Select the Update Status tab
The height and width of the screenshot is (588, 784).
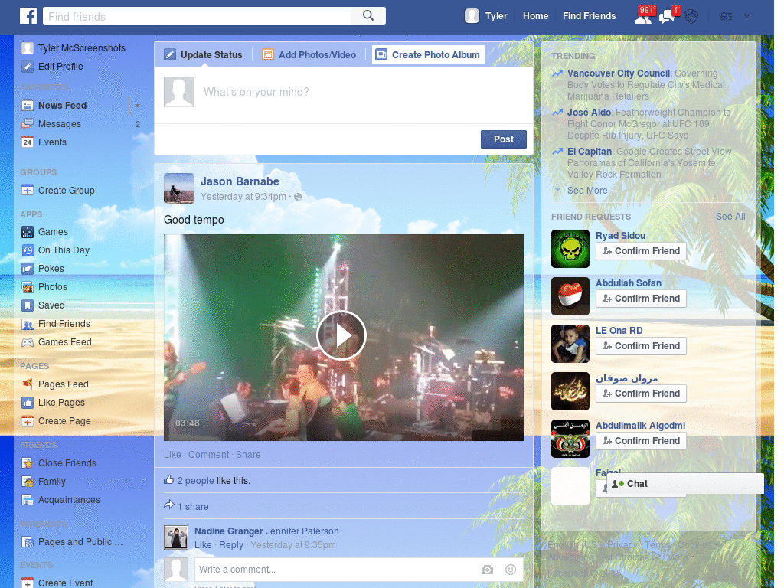pyautogui.click(x=203, y=55)
